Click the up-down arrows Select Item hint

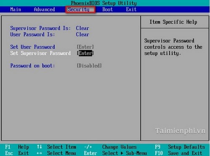point(56,147)
